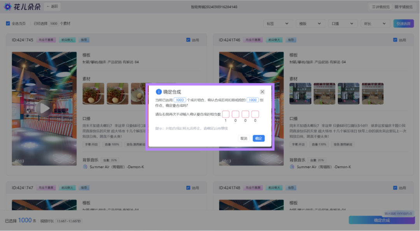Click 完全不重复 tag on ID:4241746

tap(253, 40)
